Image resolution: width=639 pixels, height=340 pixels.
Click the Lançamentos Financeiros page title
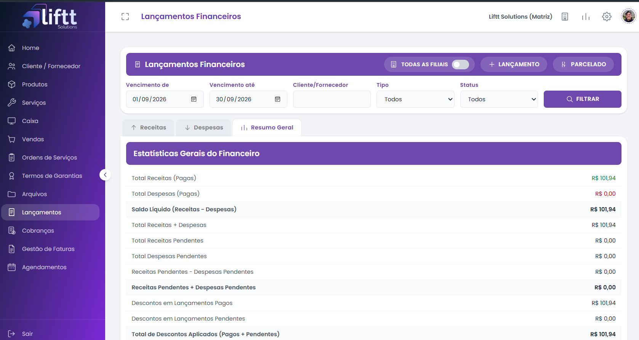191,16
